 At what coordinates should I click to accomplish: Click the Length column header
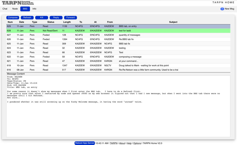[x=67, y=22]
